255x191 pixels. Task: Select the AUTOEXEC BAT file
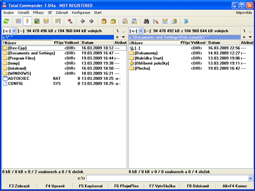tap(64, 78)
